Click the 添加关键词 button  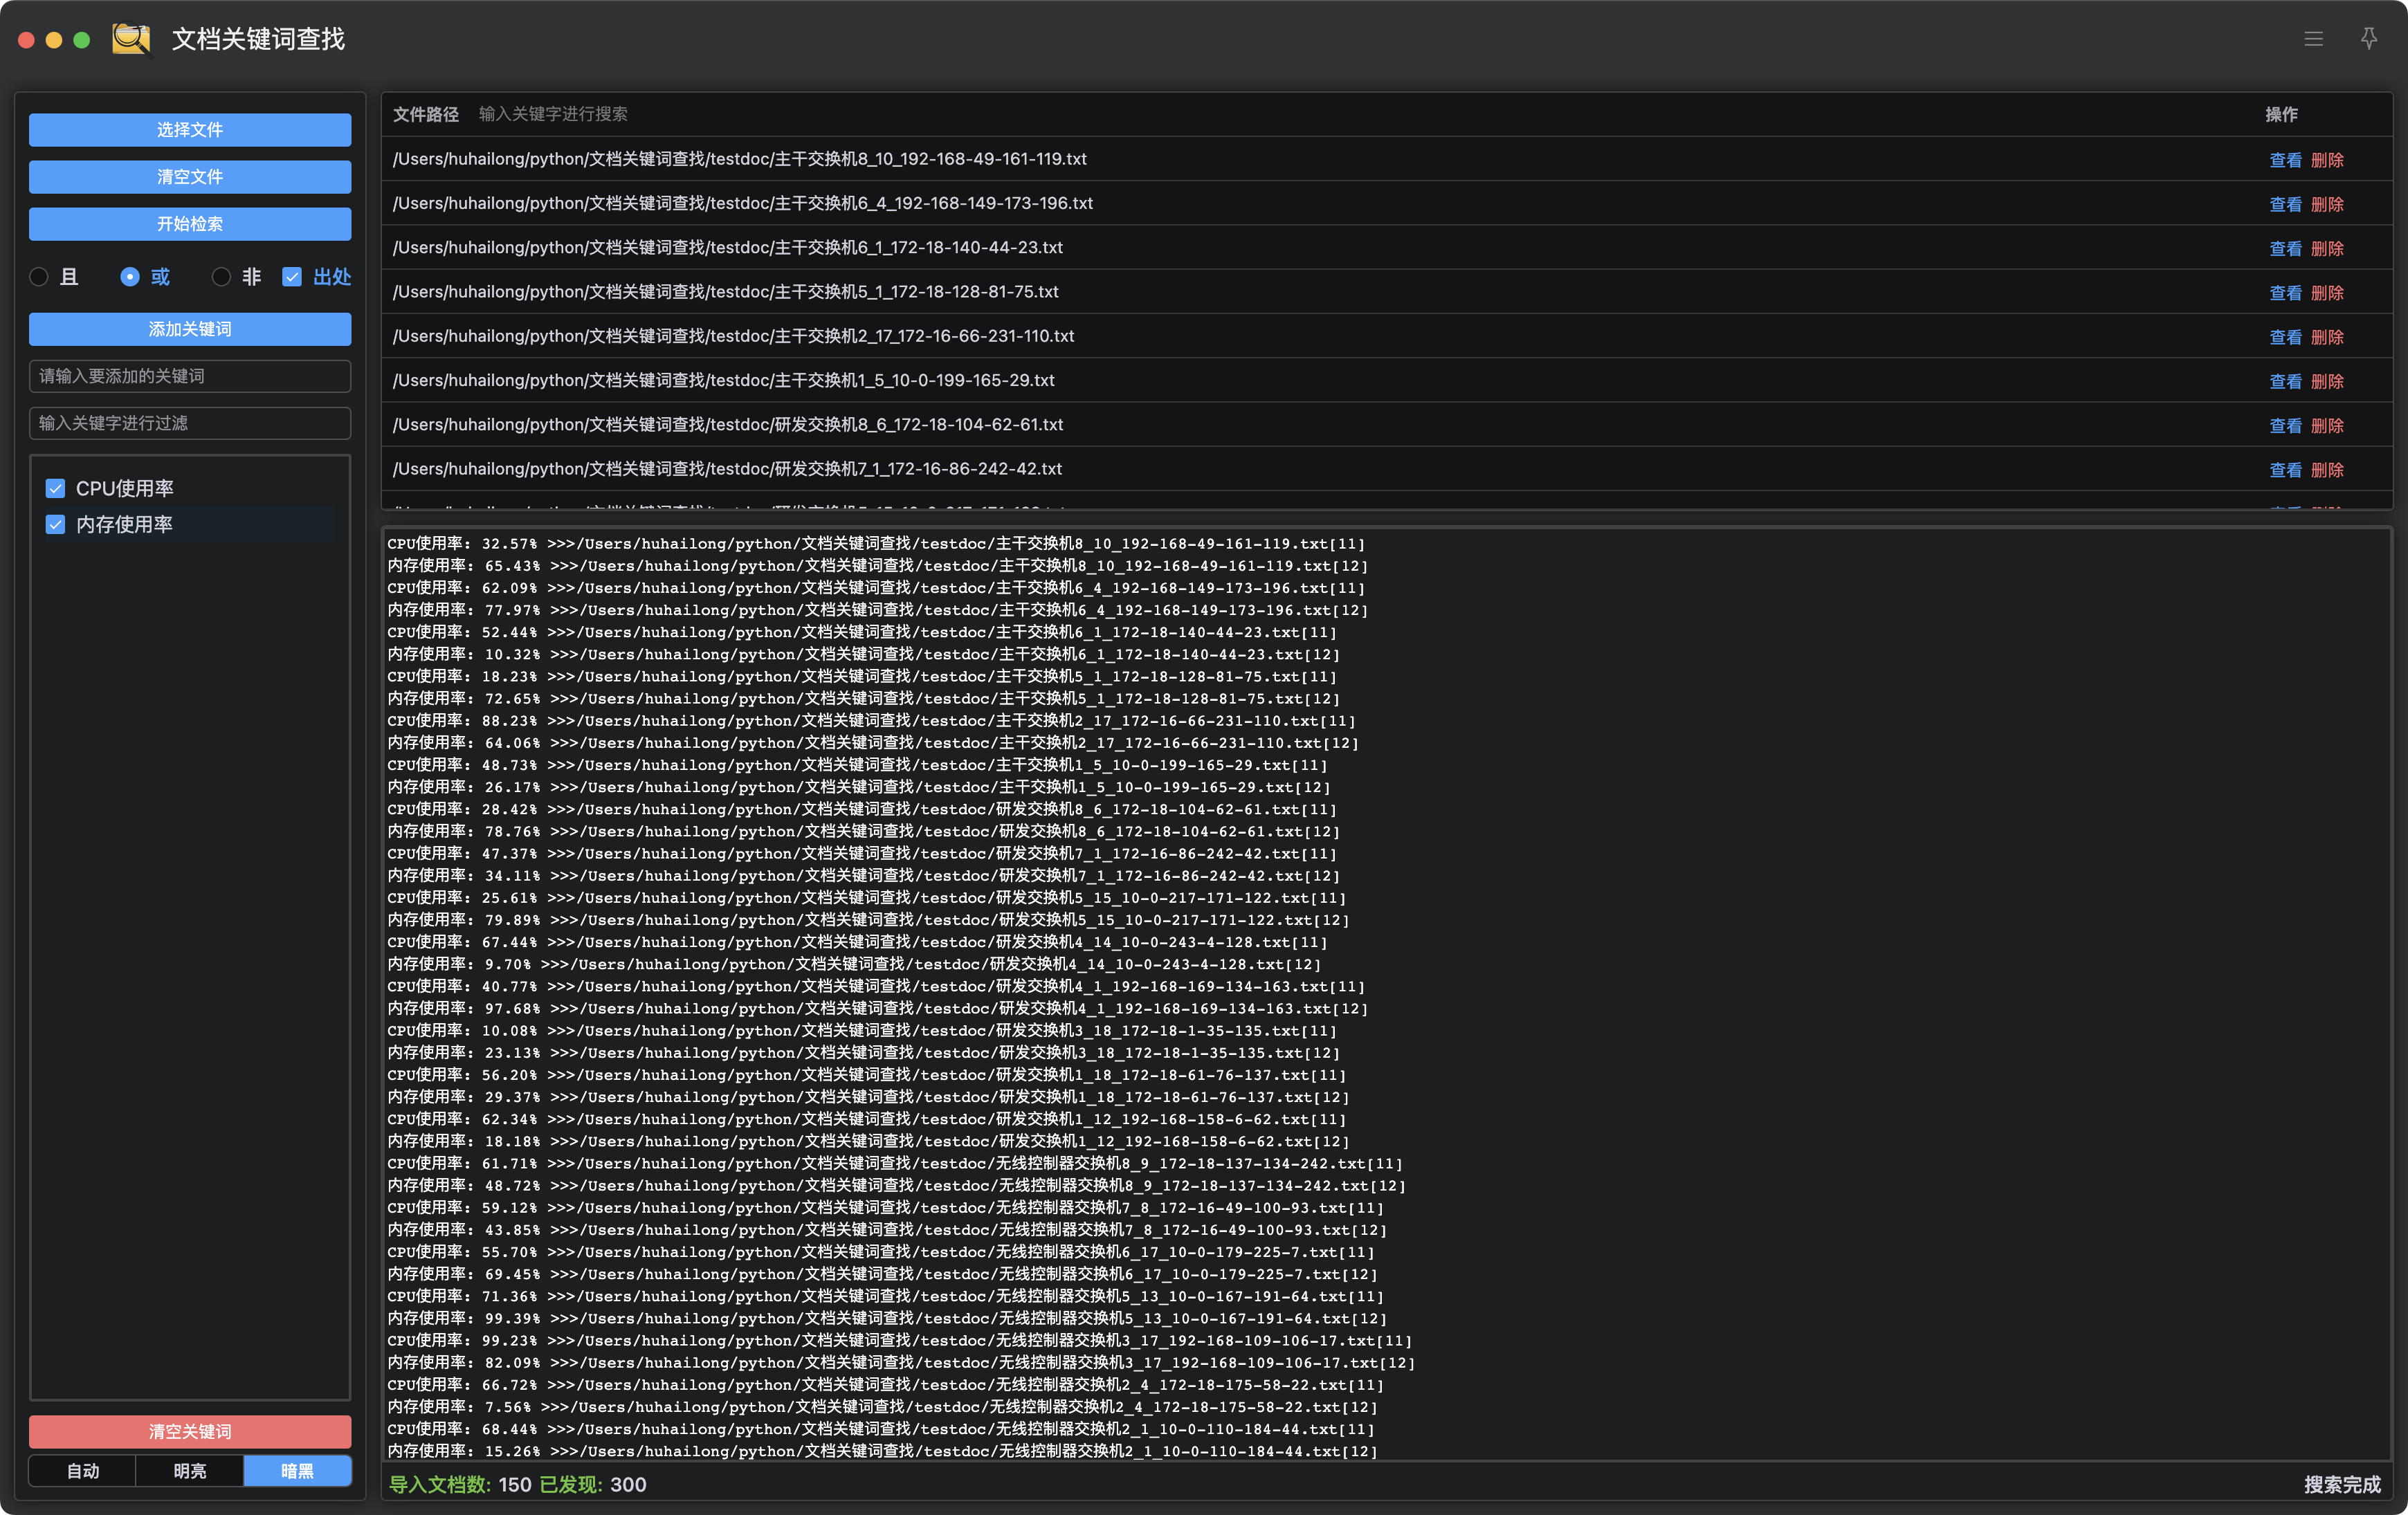(x=190, y=329)
